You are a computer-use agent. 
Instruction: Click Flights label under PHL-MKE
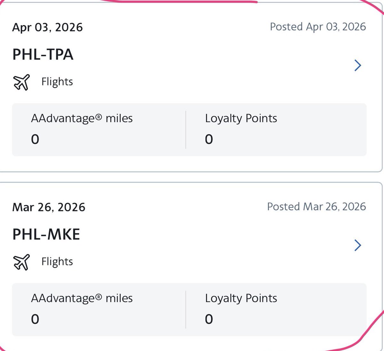click(57, 262)
